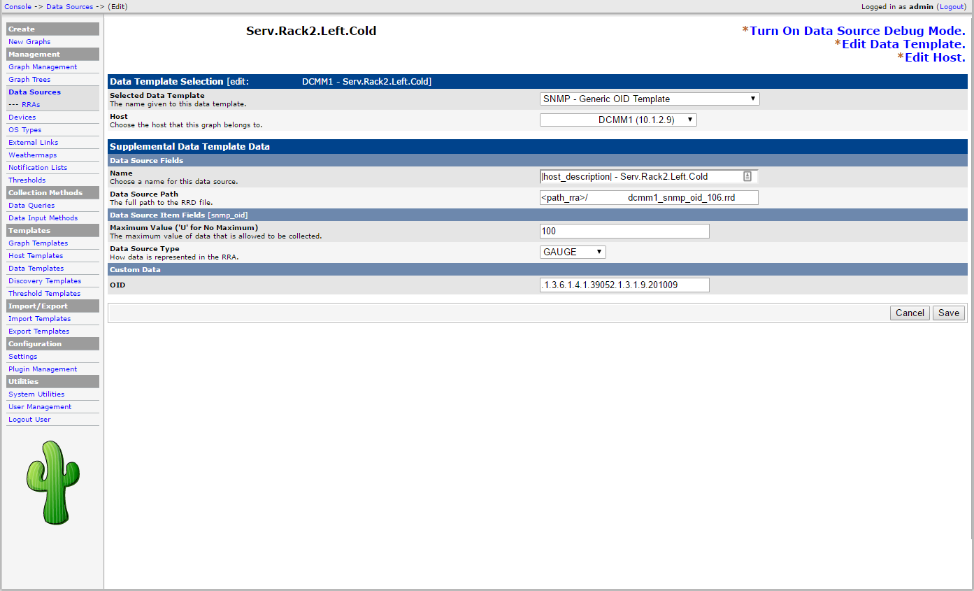Click the Create section header
The image size is (974, 591).
click(52, 29)
